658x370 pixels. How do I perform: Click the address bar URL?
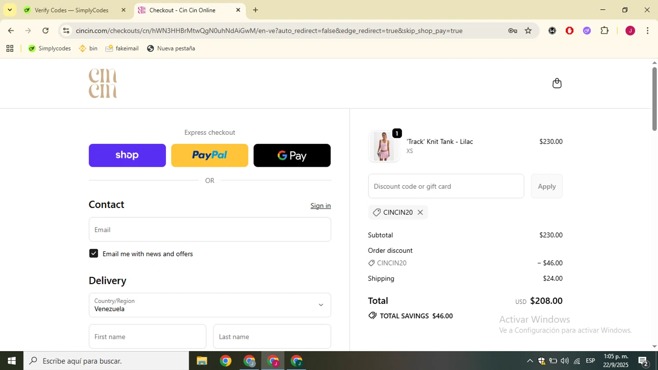click(x=269, y=31)
